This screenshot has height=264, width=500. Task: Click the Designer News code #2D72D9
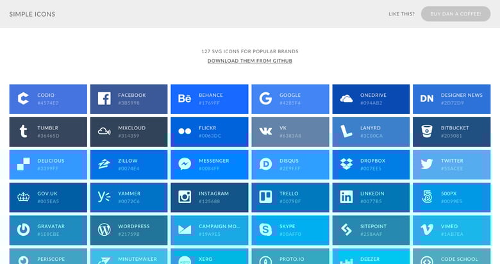[x=453, y=103]
